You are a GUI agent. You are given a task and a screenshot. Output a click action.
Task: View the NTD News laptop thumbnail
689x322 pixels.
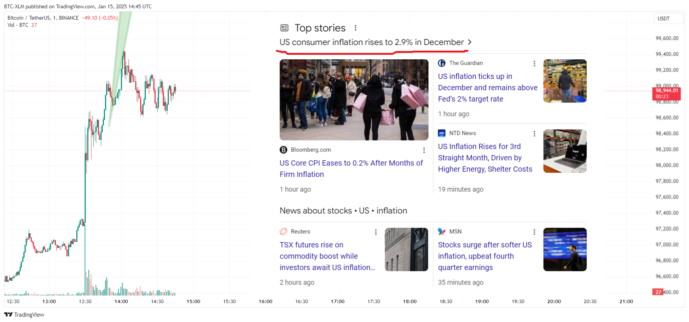click(565, 151)
